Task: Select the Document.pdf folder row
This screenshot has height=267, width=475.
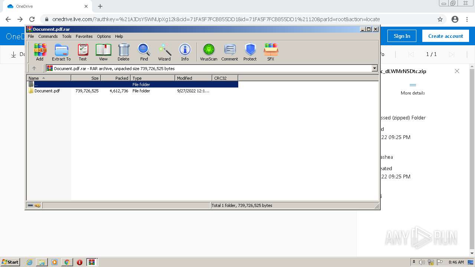Action: (132, 91)
